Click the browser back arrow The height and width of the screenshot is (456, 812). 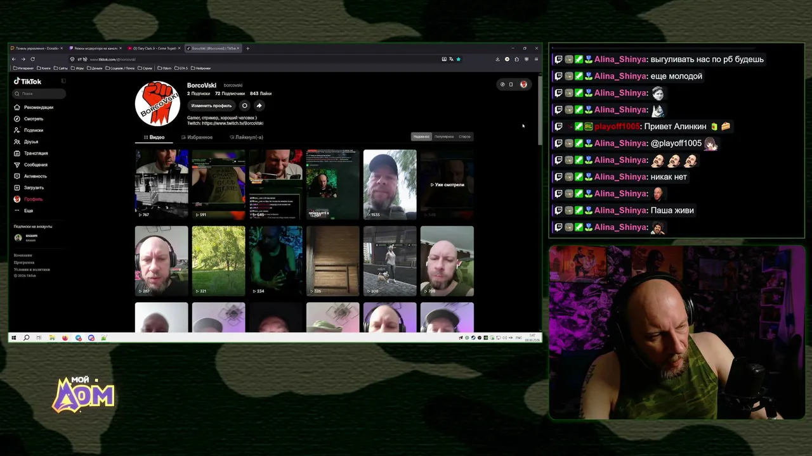pos(14,59)
